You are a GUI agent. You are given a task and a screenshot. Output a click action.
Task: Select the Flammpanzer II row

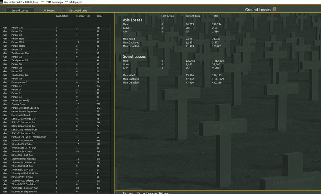(x=56, y=83)
